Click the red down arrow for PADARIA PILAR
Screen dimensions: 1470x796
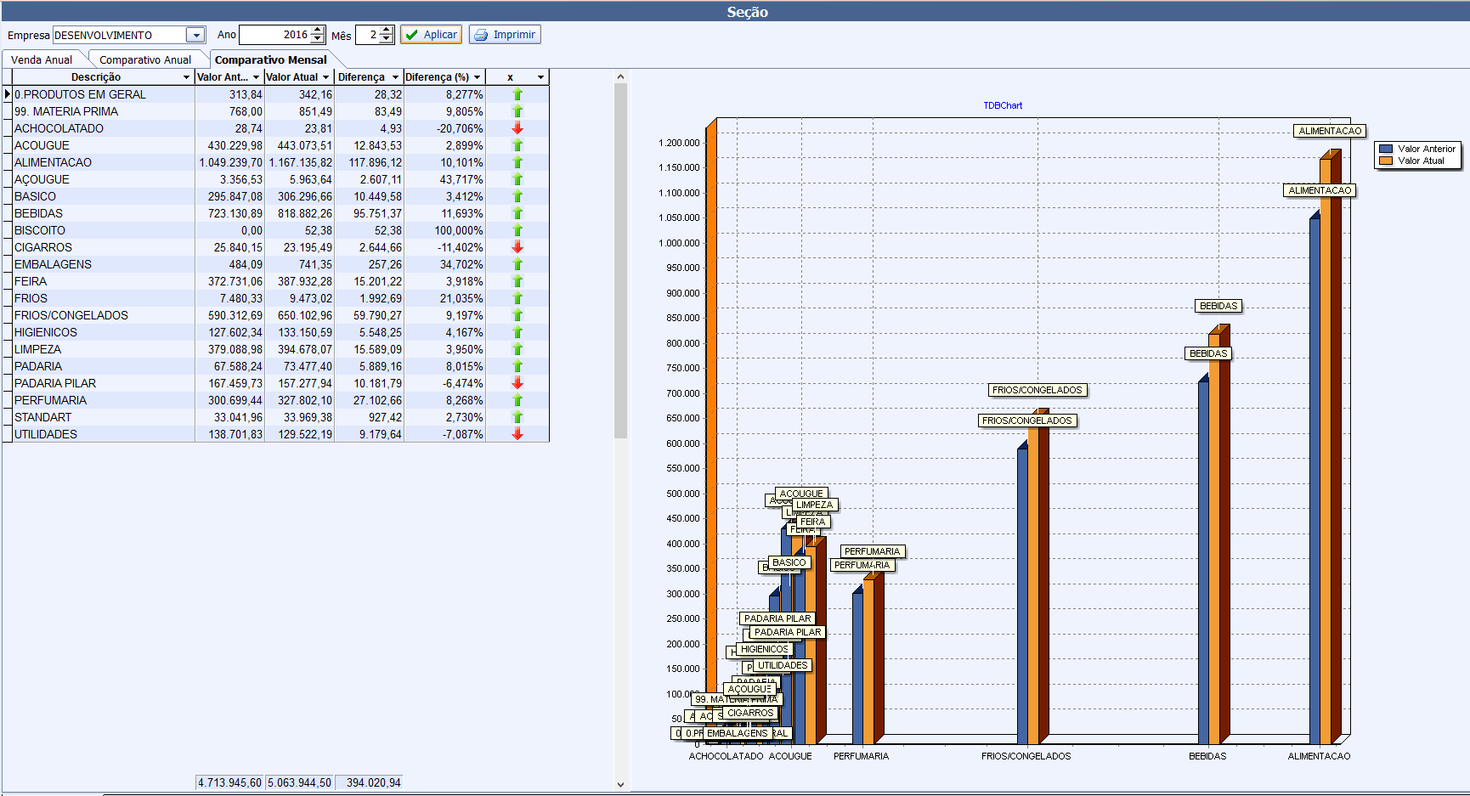click(x=517, y=383)
